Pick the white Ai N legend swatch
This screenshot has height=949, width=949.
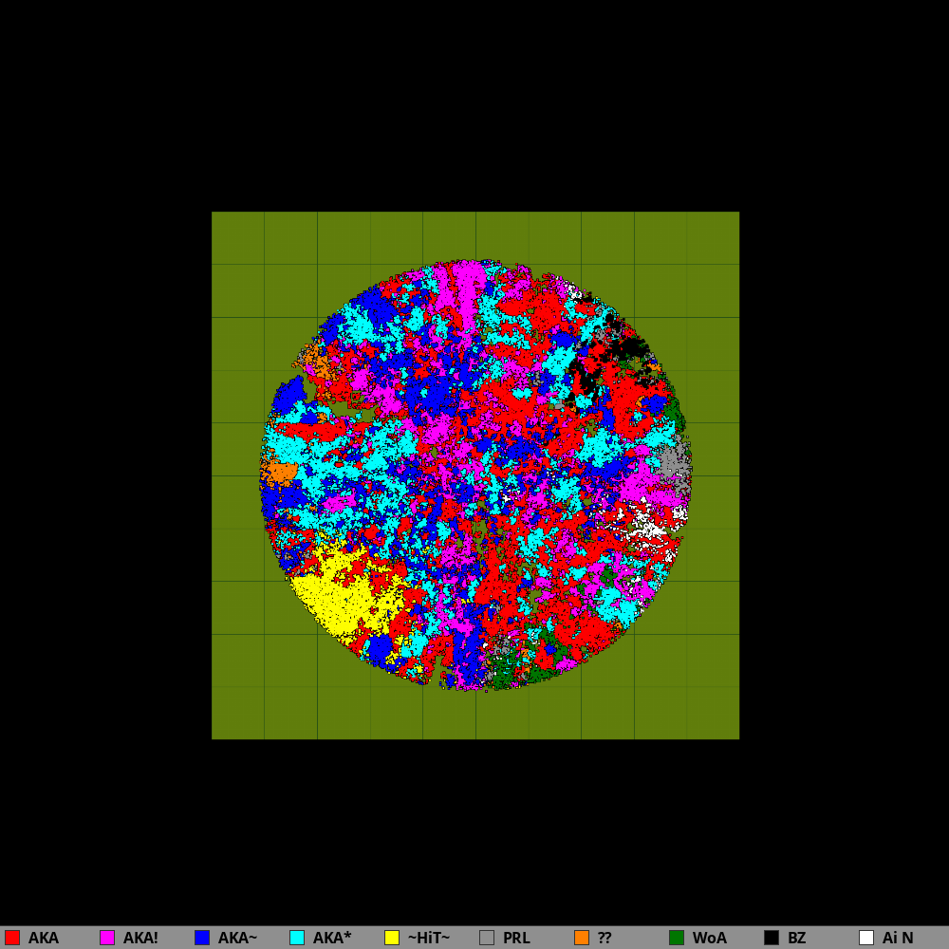[866, 938]
